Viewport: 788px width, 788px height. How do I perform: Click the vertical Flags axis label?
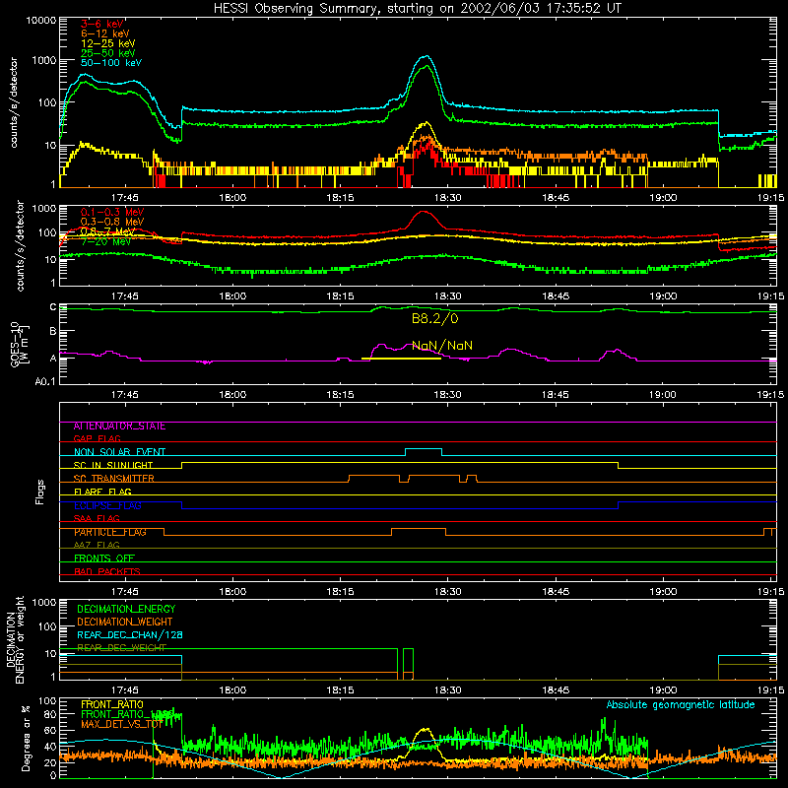click(40, 492)
